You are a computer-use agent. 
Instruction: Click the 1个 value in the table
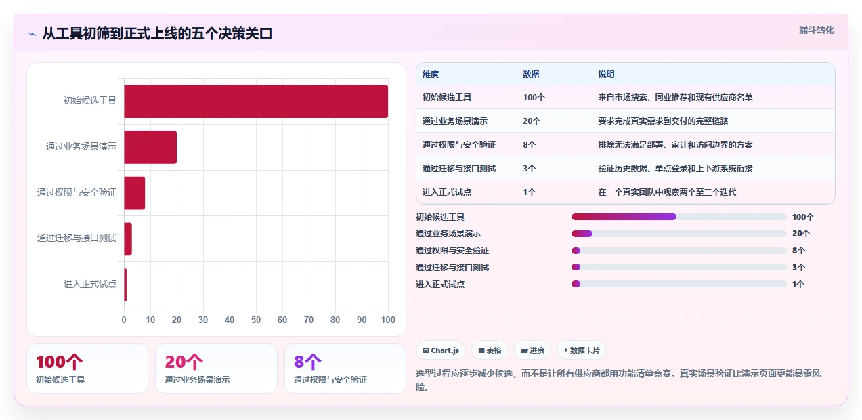tap(530, 192)
